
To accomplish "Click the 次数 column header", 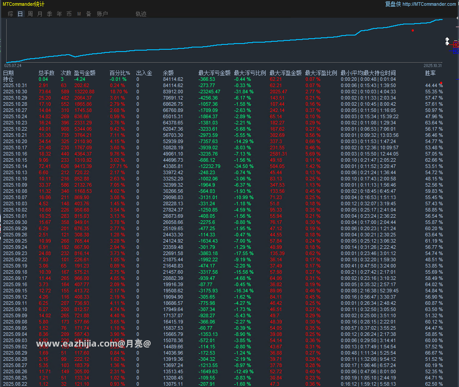I will 66,73.
